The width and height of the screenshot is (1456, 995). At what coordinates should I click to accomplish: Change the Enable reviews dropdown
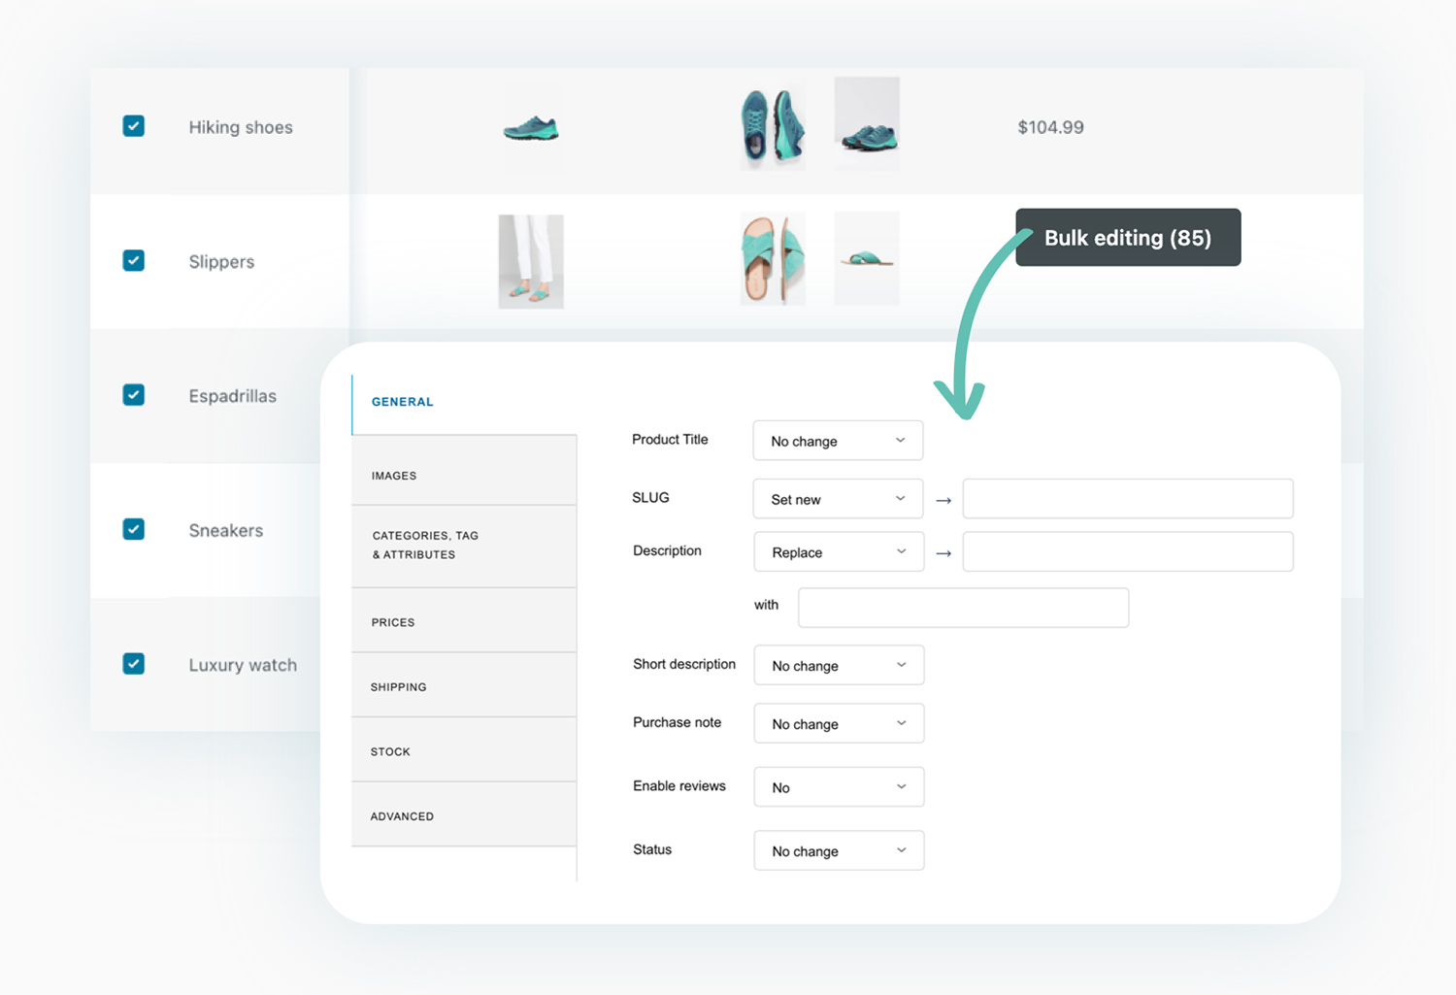838,786
